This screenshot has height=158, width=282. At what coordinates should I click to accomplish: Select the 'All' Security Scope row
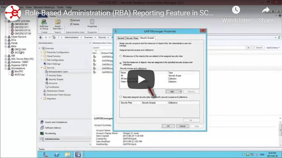(159, 75)
